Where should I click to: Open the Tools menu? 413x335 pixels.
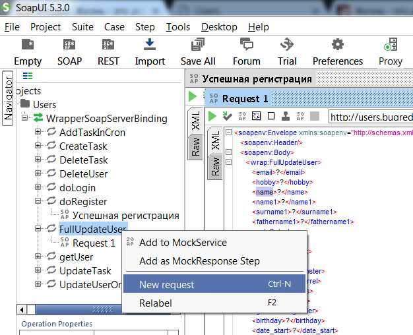pyautogui.click(x=178, y=27)
